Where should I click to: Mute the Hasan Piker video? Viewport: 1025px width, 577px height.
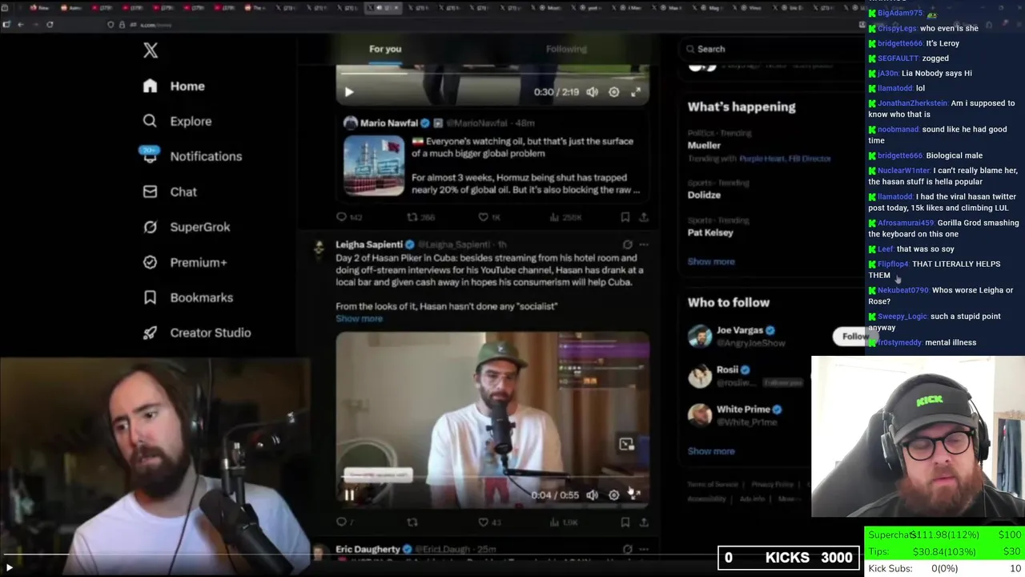[x=592, y=495]
